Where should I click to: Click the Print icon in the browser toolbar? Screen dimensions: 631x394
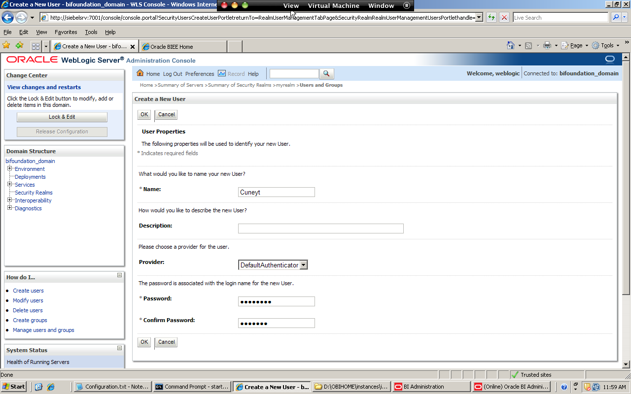click(547, 45)
